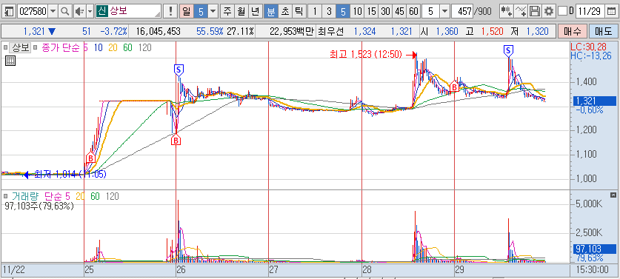
Task: Edit the candle count field 457
Action: point(463,11)
